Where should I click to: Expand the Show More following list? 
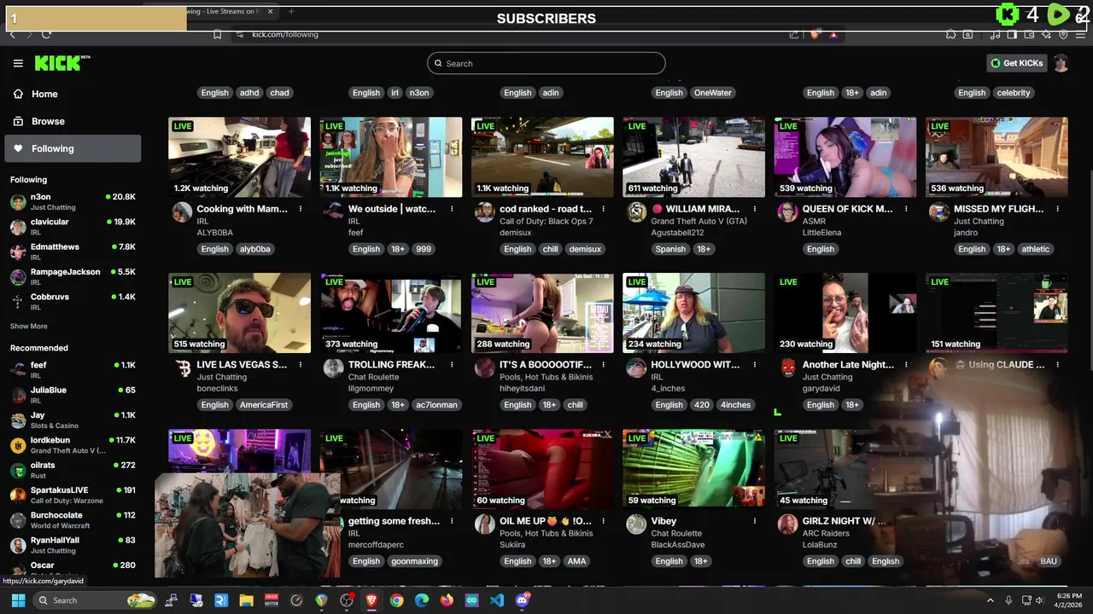click(28, 326)
